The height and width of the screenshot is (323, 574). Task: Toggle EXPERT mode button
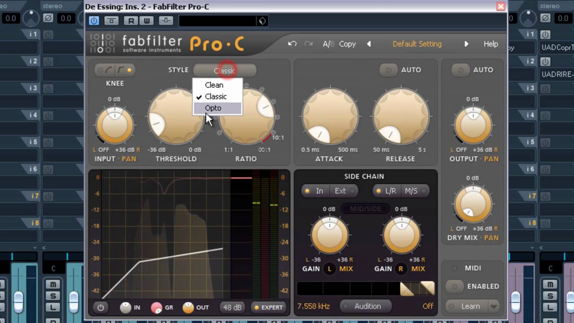269,307
